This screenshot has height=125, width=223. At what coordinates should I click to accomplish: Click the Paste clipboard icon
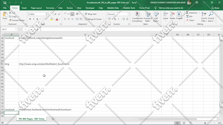(x=5, y=14)
